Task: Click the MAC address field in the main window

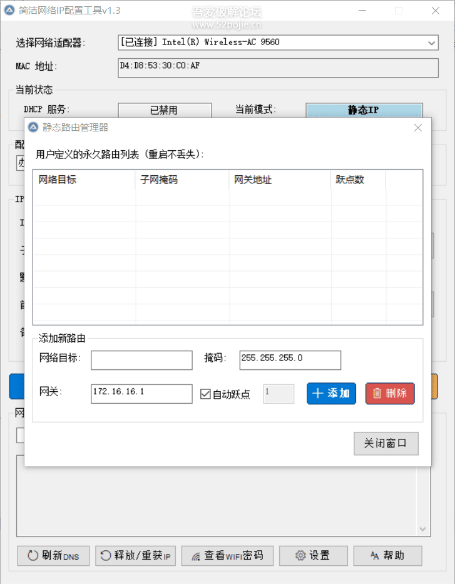Action: tap(278, 68)
